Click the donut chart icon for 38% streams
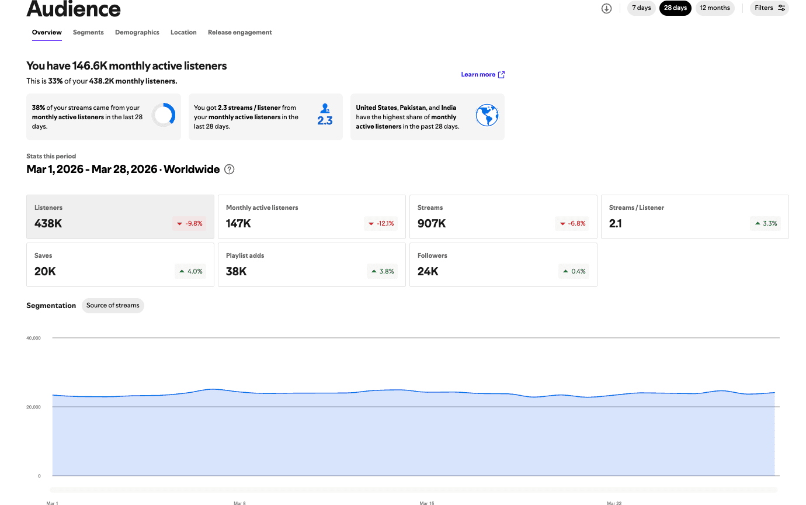806x505 pixels. (x=164, y=115)
